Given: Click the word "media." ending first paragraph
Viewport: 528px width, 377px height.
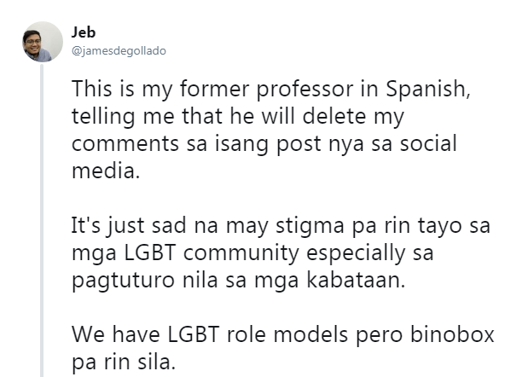Looking at the screenshot, I should tap(106, 171).
